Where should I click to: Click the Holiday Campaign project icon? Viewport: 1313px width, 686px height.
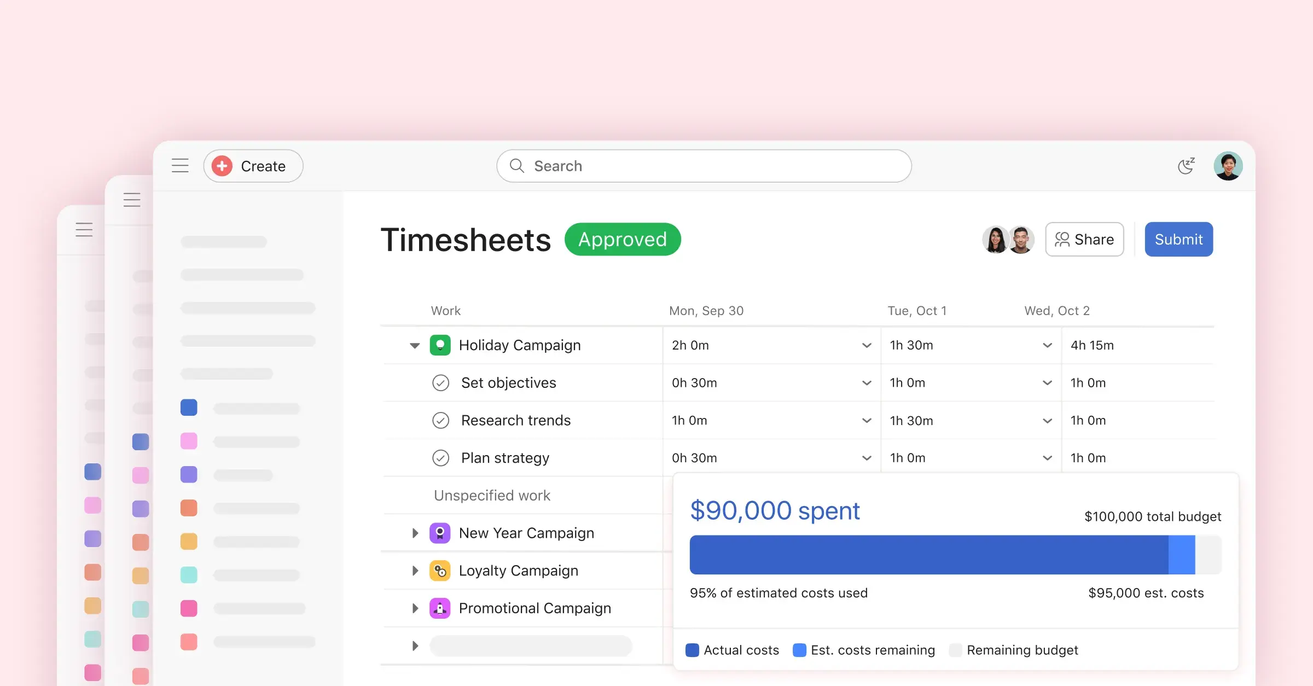click(441, 345)
